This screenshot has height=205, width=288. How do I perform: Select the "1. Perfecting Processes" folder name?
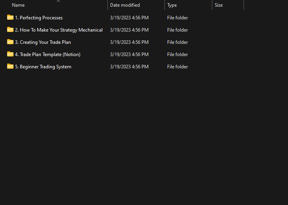(x=39, y=18)
